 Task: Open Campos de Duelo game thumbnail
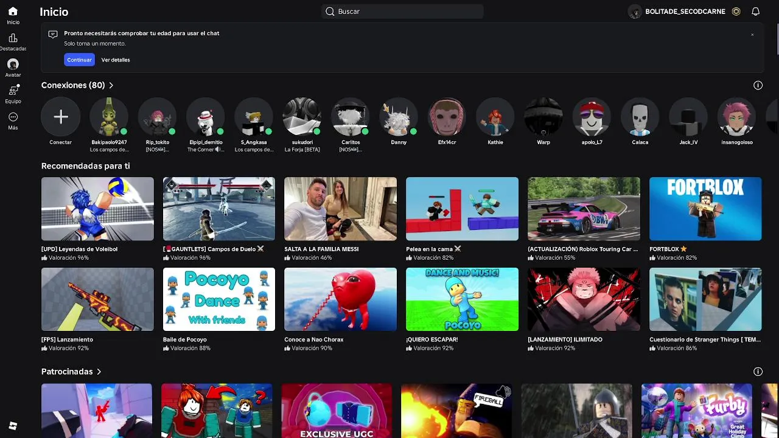[219, 209]
